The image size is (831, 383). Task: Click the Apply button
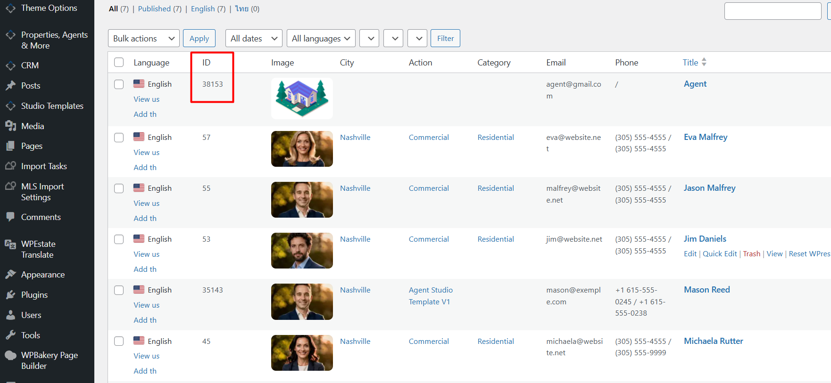(199, 38)
